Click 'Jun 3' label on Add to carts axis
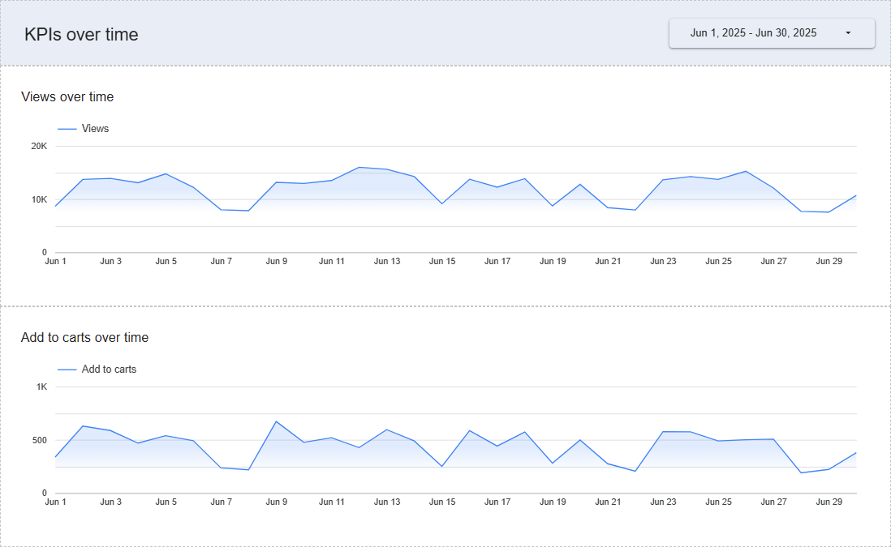The image size is (891, 547). point(111,502)
